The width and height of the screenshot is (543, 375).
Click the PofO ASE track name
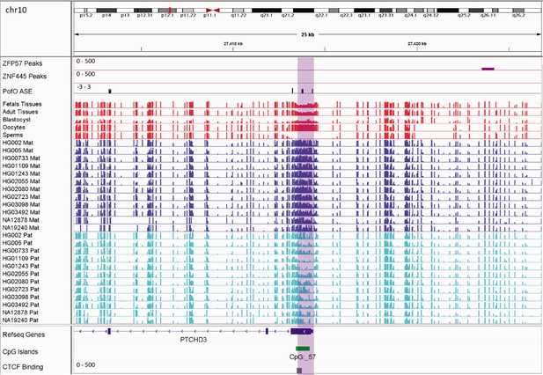click(18, 92)
